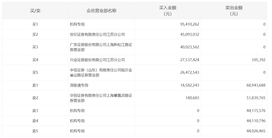Viewport: 272px width, 138px height.
Task: Click the 0 buy amount in 卖4 row
Action: pyautogui.click(x=198, y=121)
